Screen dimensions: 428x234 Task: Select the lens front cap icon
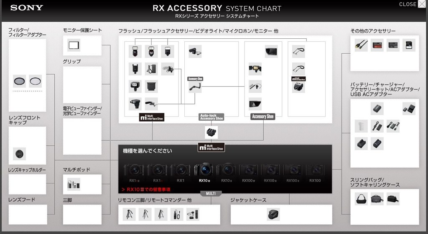pyautogui.click(x=19, y=154)
